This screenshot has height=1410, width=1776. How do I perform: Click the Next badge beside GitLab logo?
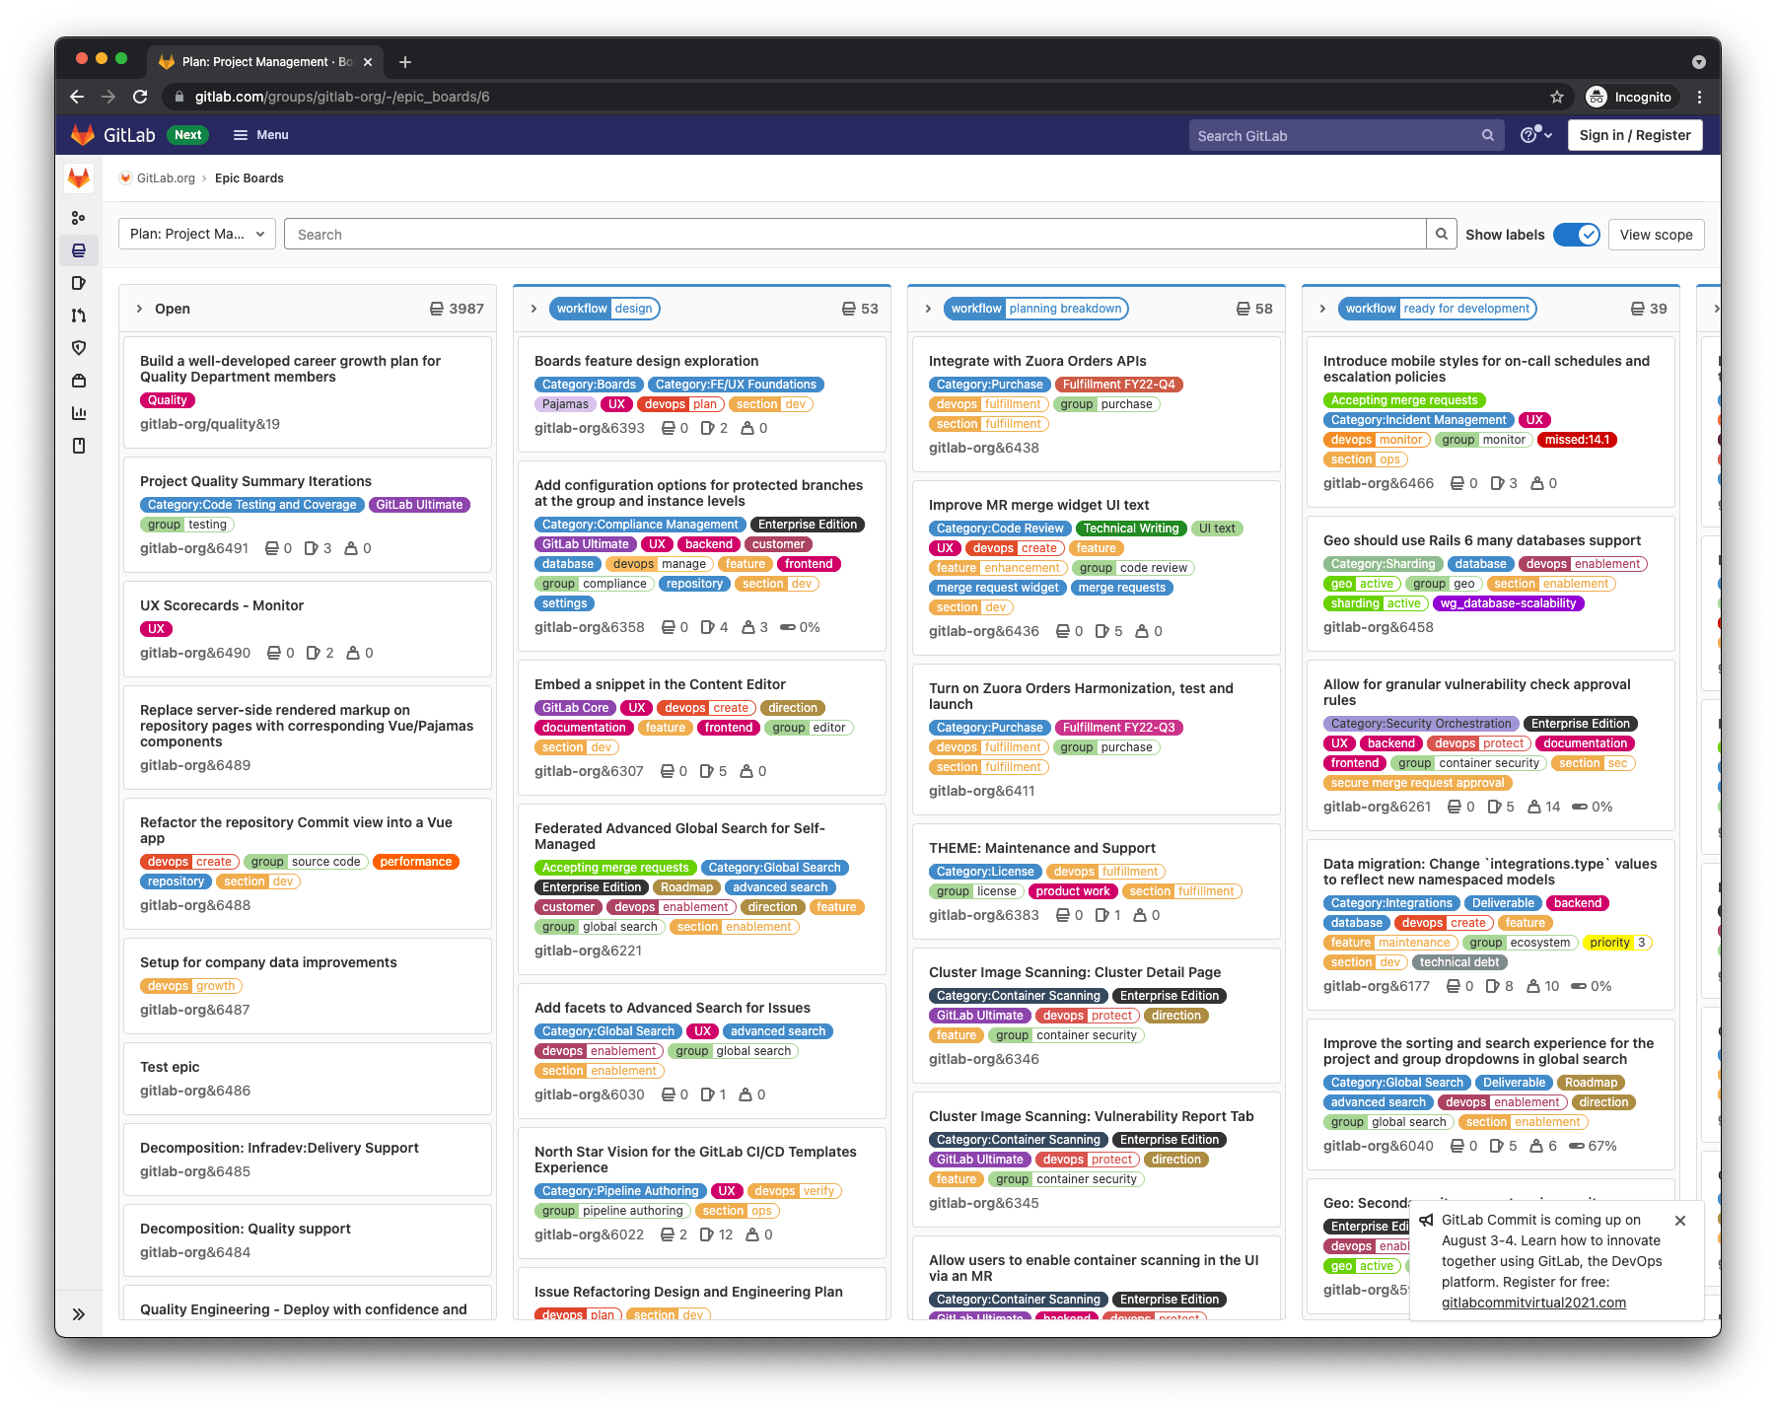pos(187,135)
